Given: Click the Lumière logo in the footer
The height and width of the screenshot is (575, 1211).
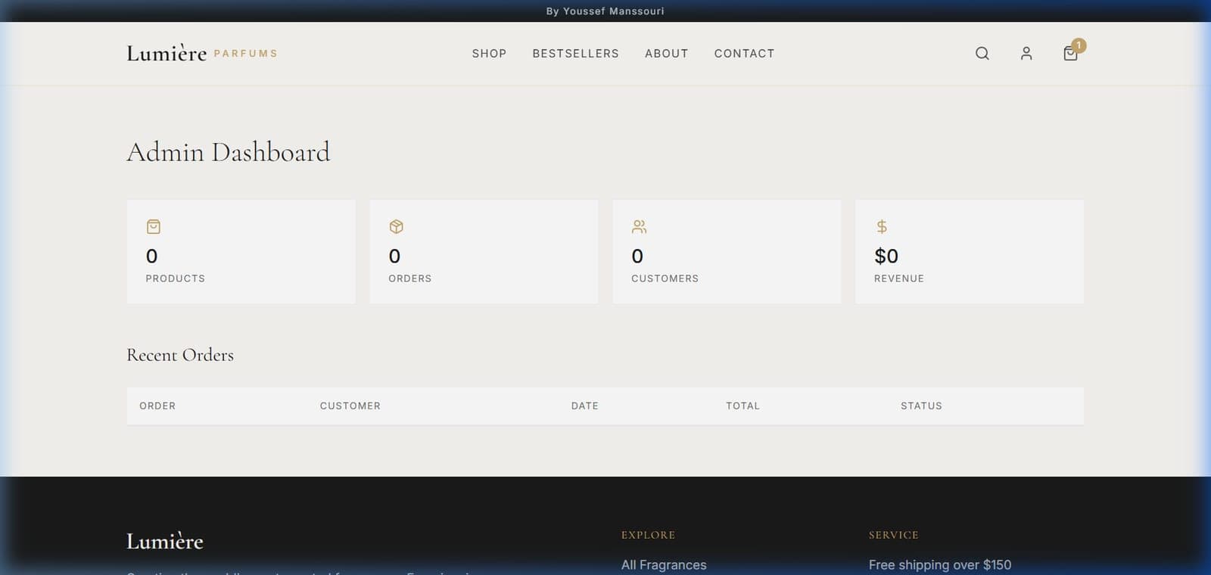Looking at the screenshot, I should (165, 541).
